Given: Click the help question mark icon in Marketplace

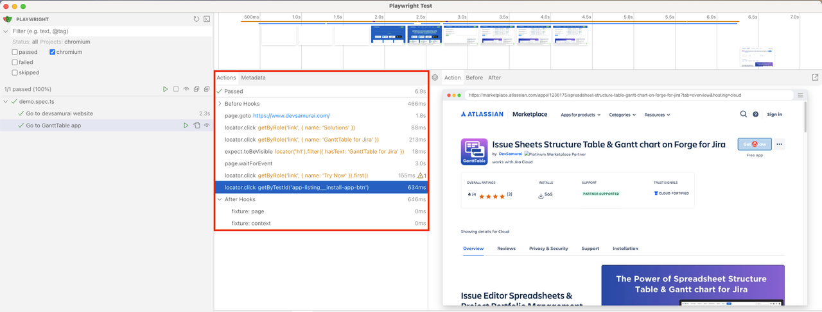Looking at the screenshot, I should coord(756,114).
